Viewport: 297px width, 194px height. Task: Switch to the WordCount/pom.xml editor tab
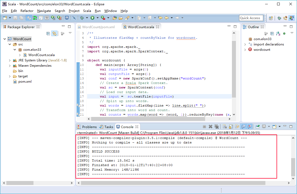tap(98, 27)
